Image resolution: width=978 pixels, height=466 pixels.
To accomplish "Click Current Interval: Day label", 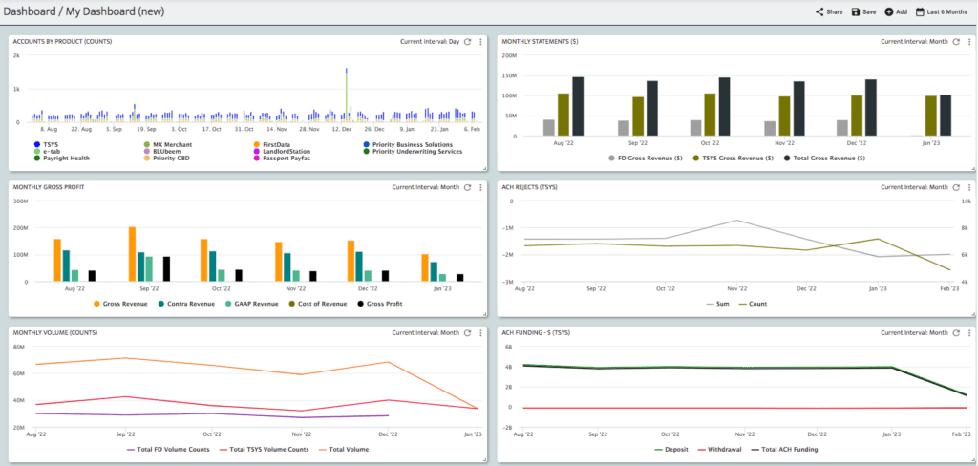I will pos(430,42).
